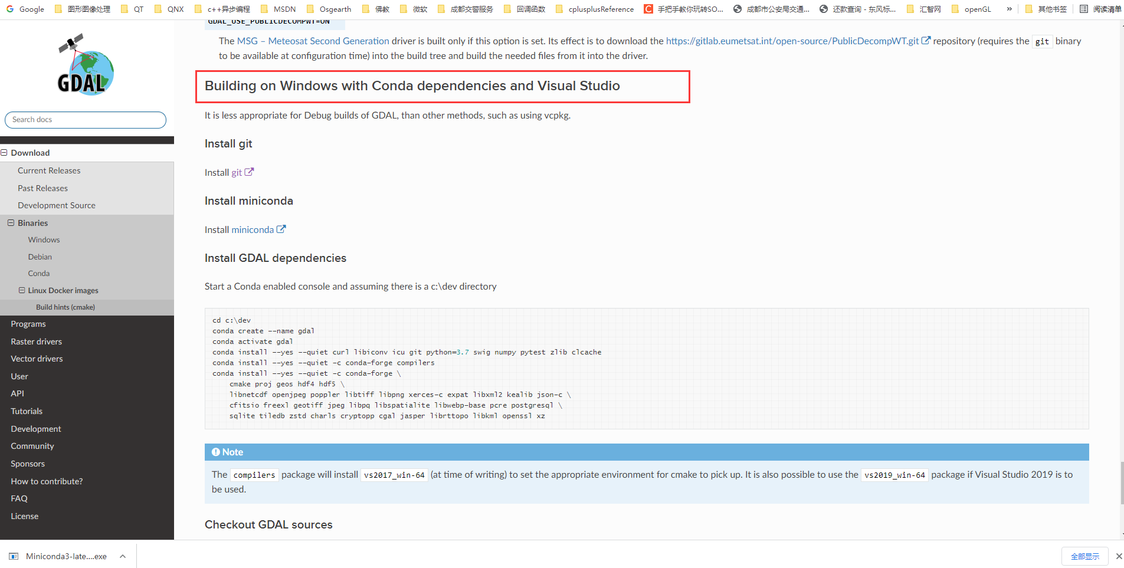1124x568 pixels.
Task: Open the 成都交警服务 bookmark folder
Action: tap(466, 9)
